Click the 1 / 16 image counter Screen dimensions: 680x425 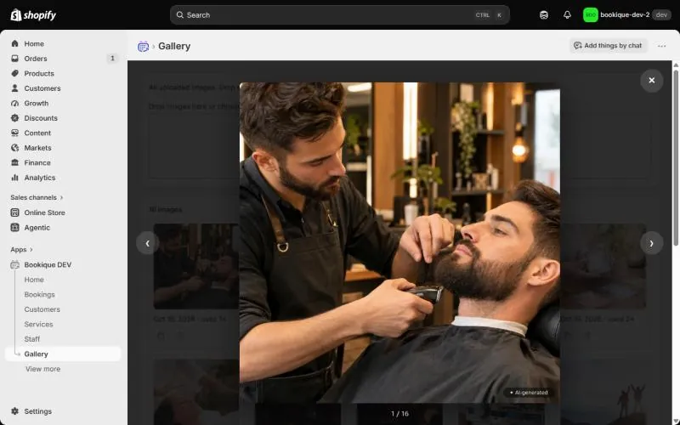[399, 414]
